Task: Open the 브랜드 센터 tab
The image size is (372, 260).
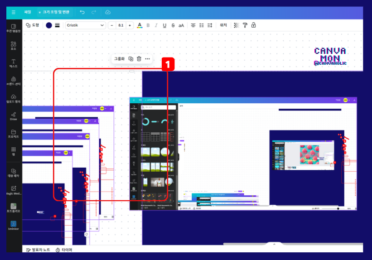Action: (14, 81)
